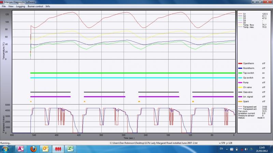Click the Microsoft Access taskbar icon
This screenshot has width=273, height=153.
point(20,149)
